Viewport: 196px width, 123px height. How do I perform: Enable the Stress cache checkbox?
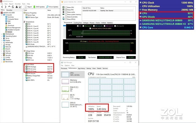(x=66, y=12)
